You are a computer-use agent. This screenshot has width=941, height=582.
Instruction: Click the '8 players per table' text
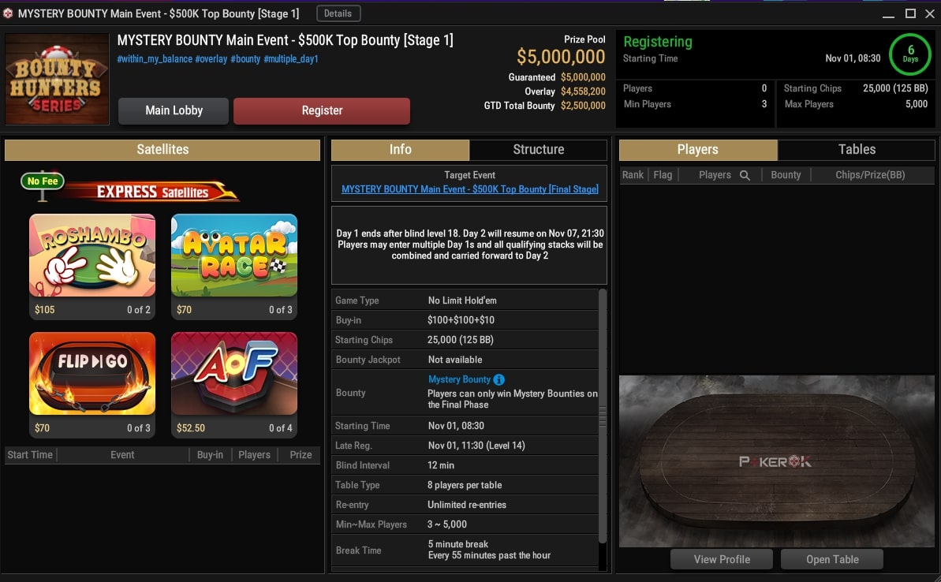[x=465, y=485]
